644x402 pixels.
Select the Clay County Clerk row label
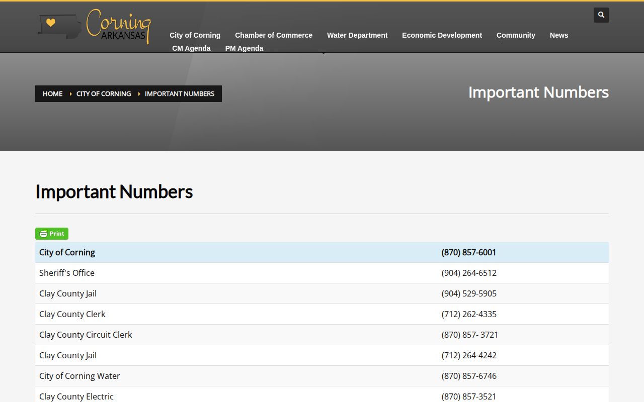pos(72,314)
